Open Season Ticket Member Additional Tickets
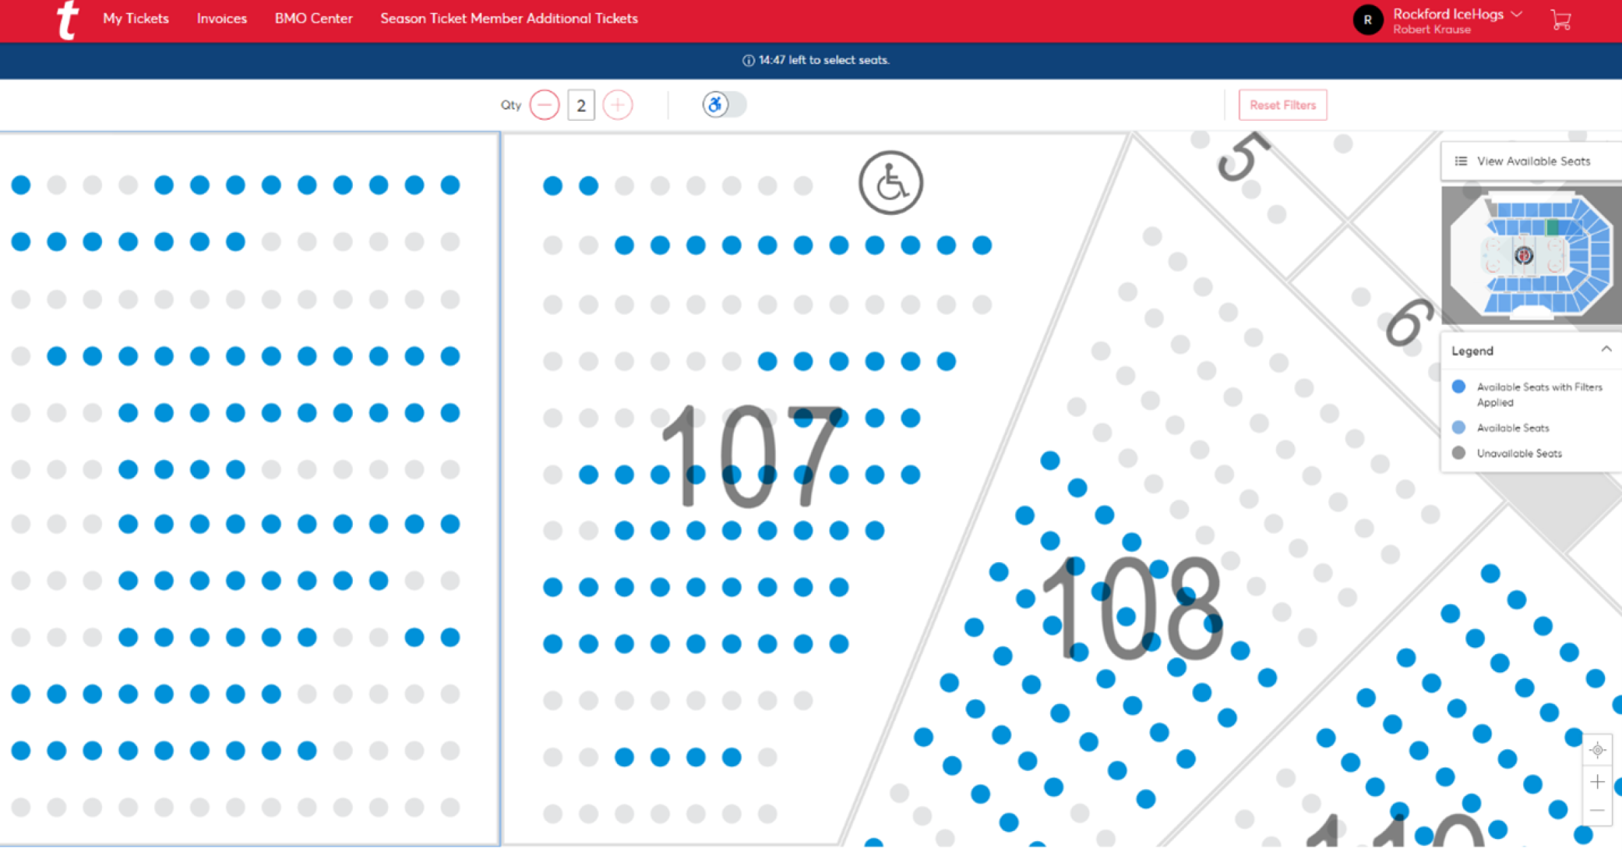This screenshot has width=1622, height=856. click(509, 19)
